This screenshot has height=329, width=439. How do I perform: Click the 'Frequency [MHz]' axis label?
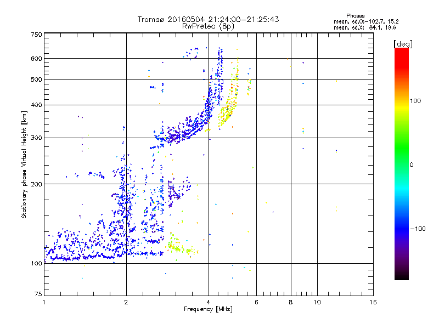pos(208,309)
